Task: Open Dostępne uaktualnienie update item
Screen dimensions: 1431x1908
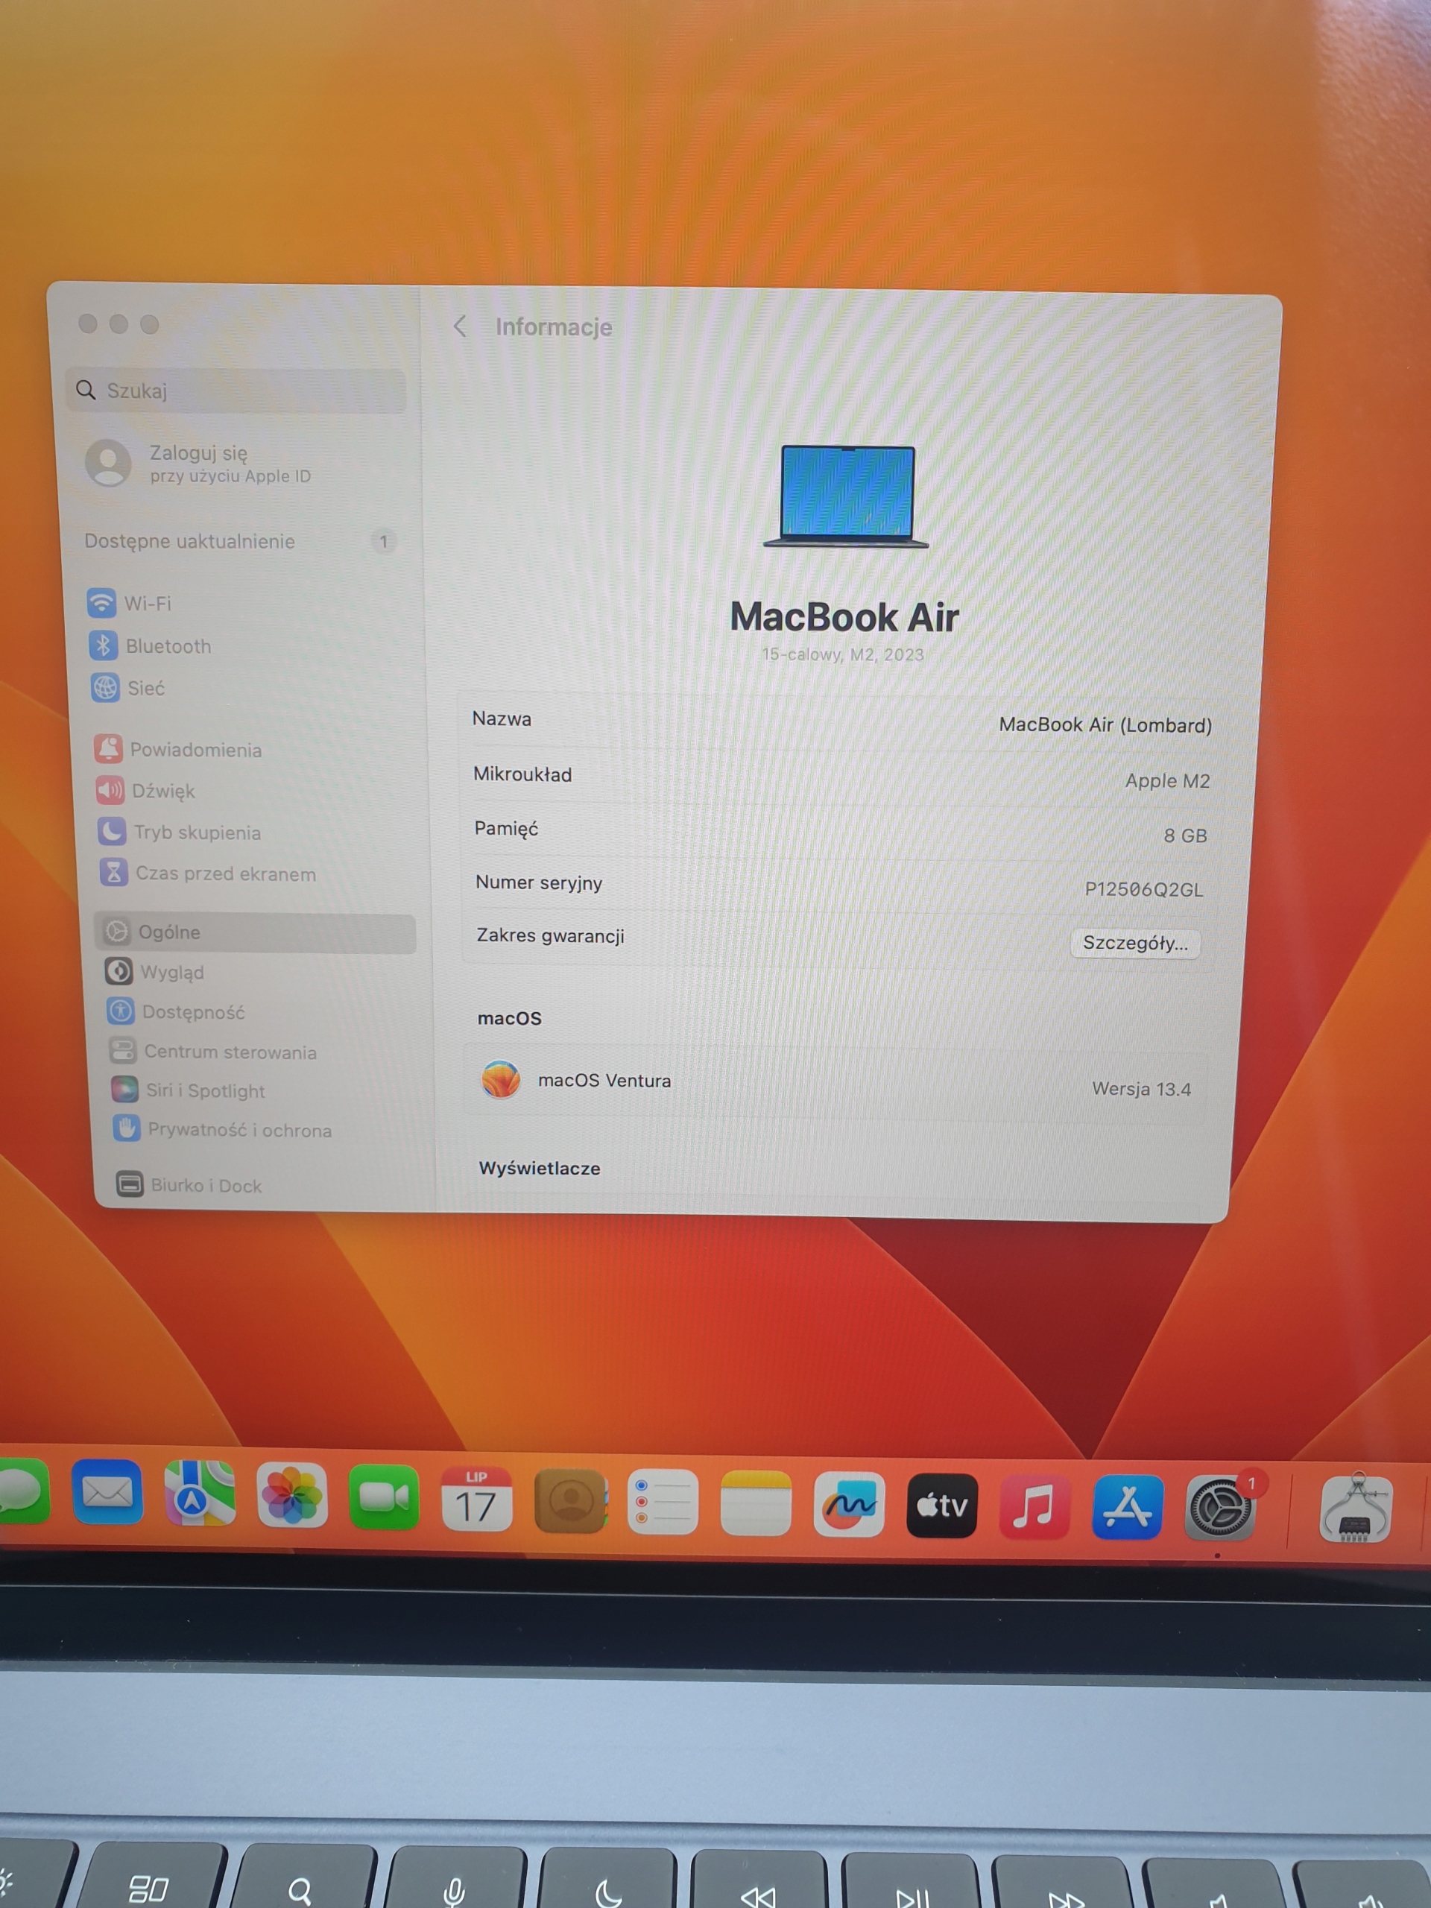Action: [x=190, y=541]
